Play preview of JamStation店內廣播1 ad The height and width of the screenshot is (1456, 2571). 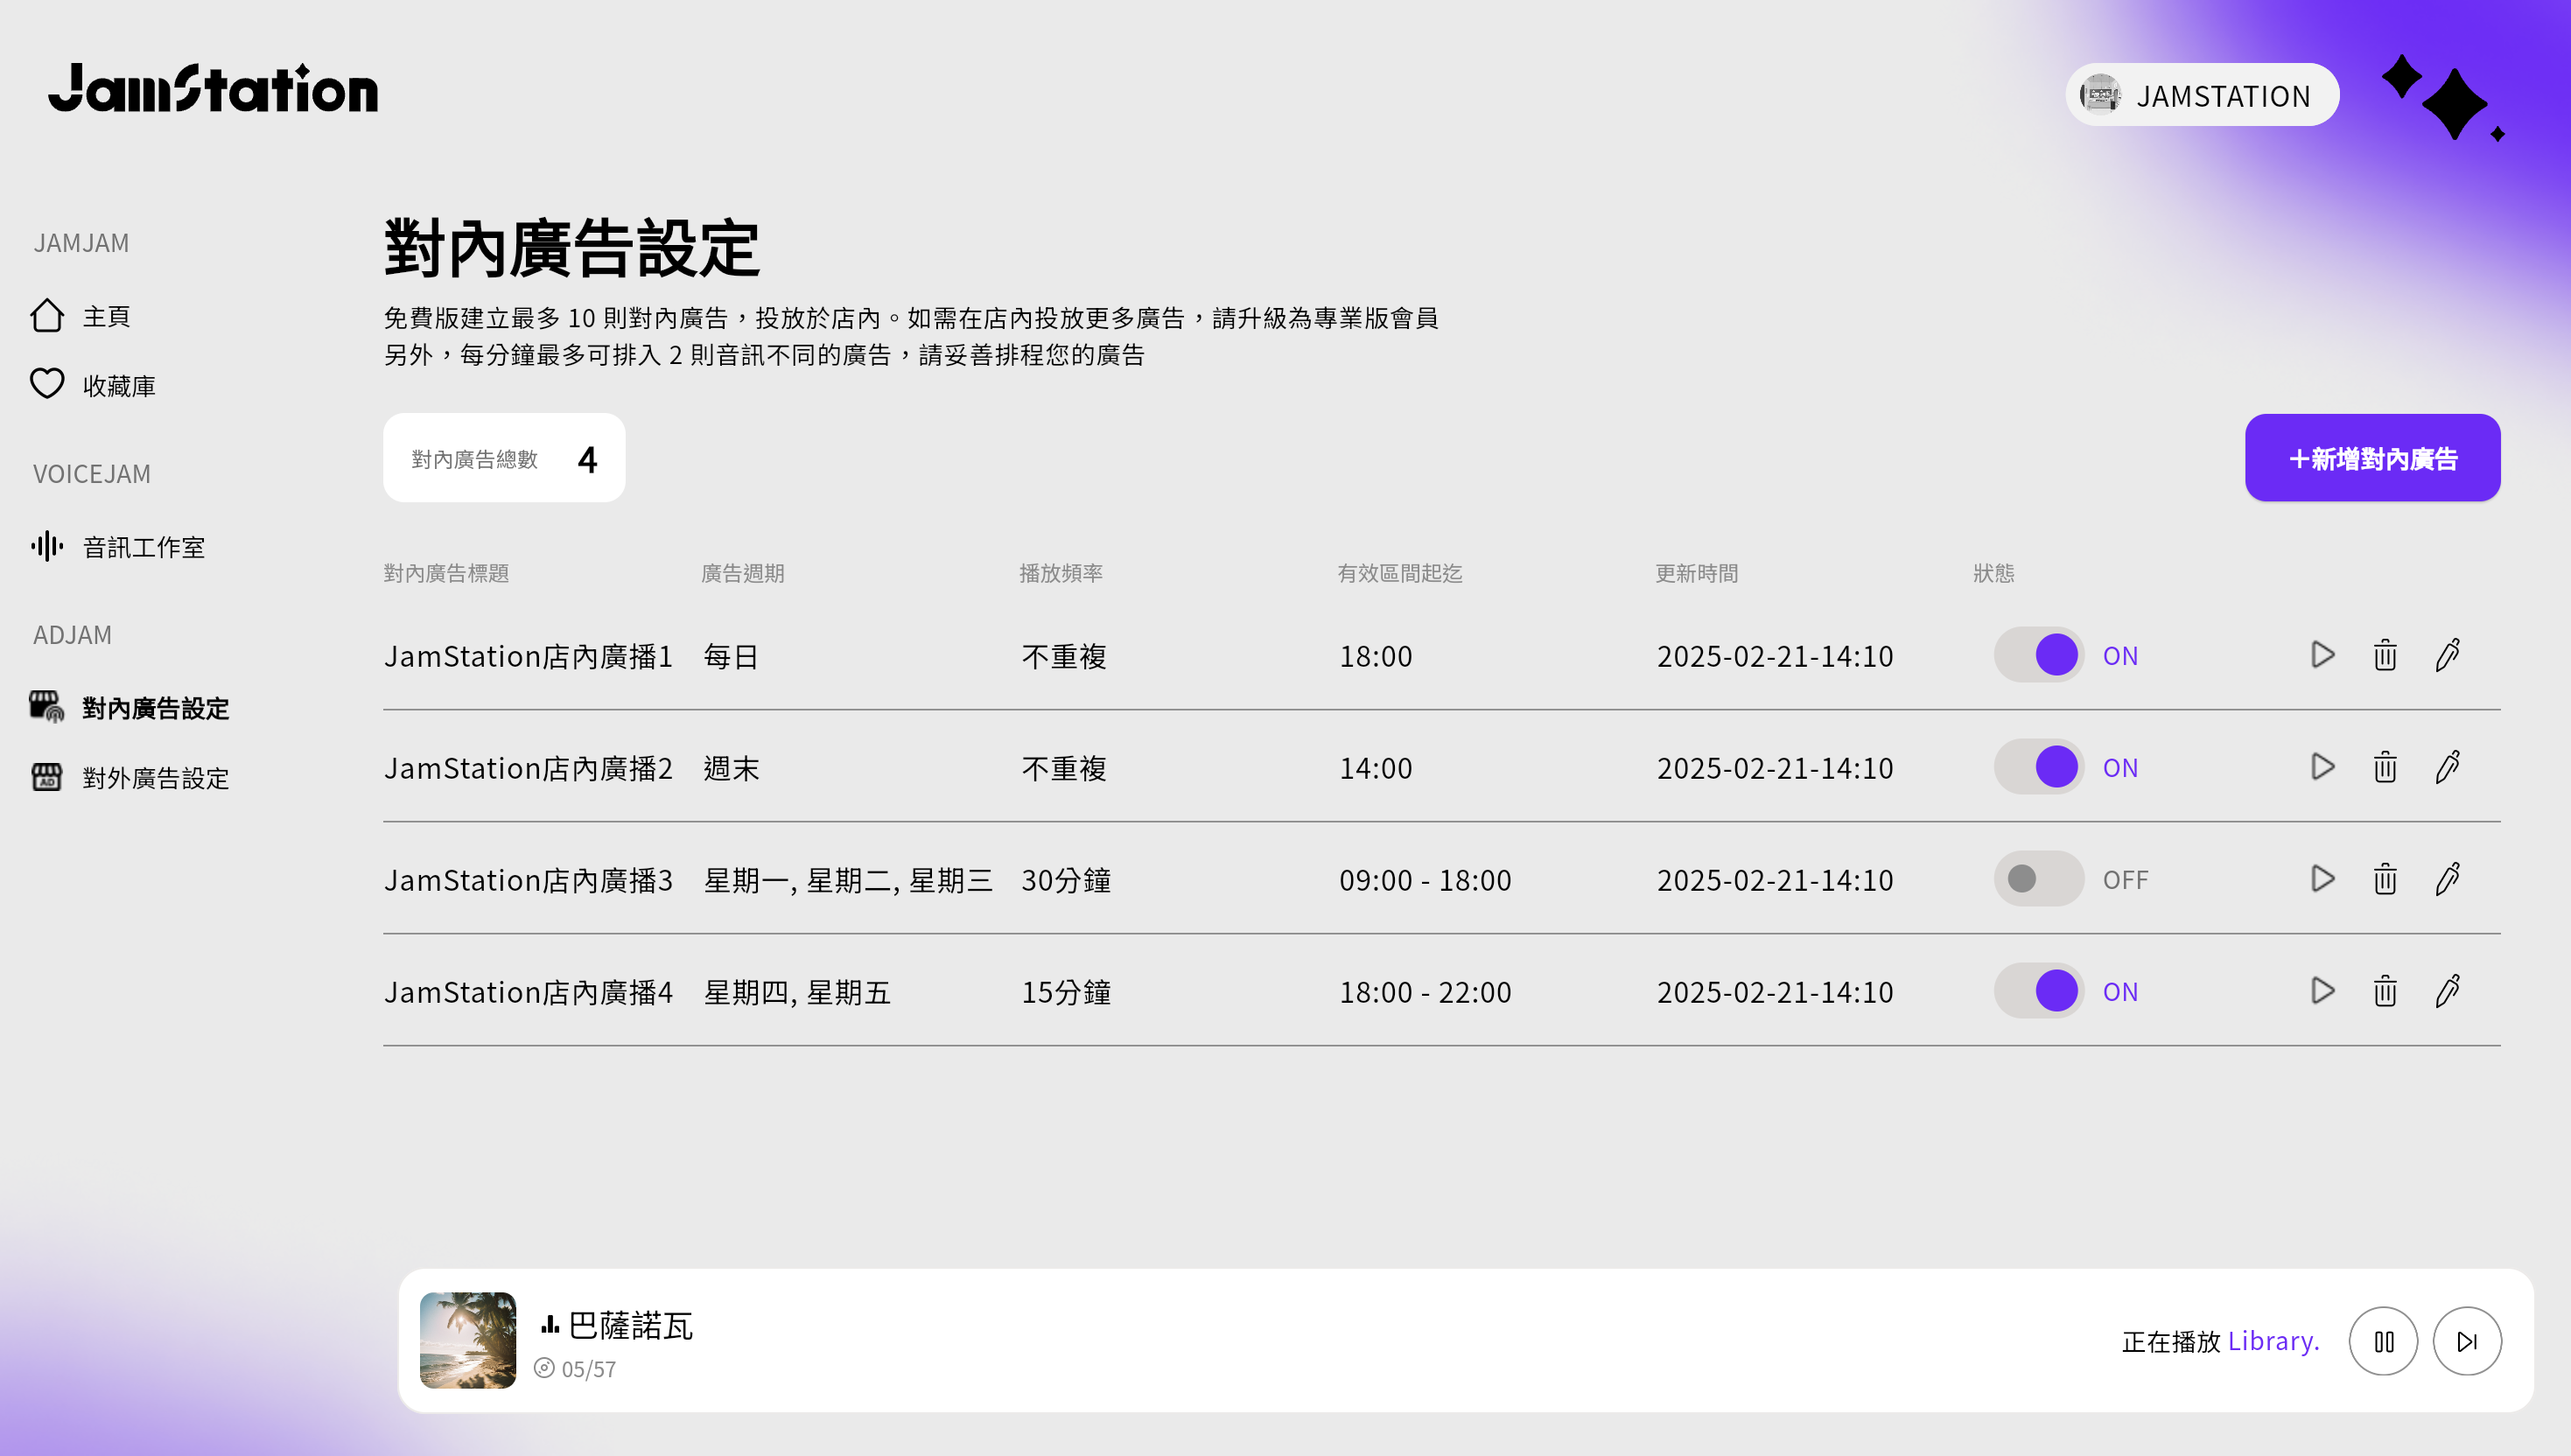pyautogui.click(x=2322, y=655)
